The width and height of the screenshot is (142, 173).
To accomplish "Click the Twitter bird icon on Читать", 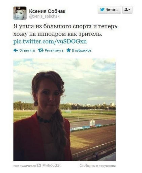I will point(102,10).
